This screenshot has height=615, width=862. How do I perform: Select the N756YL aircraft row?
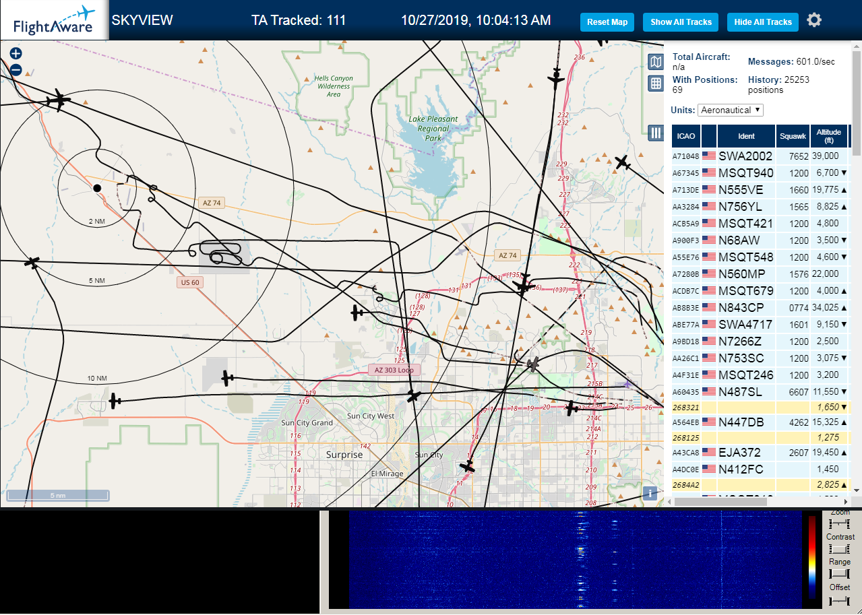pyautogui.click(x=760, y=206)
